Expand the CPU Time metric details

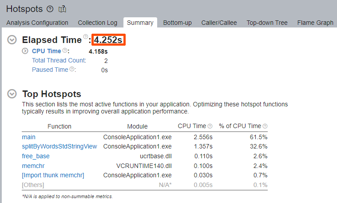pos(25,51)
